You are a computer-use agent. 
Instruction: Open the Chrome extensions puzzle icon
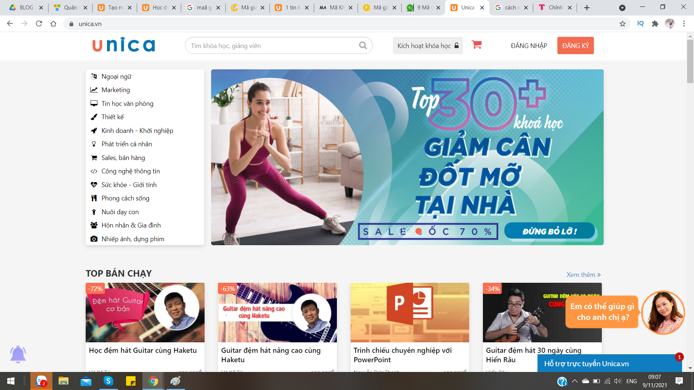[x=655, y=24]
